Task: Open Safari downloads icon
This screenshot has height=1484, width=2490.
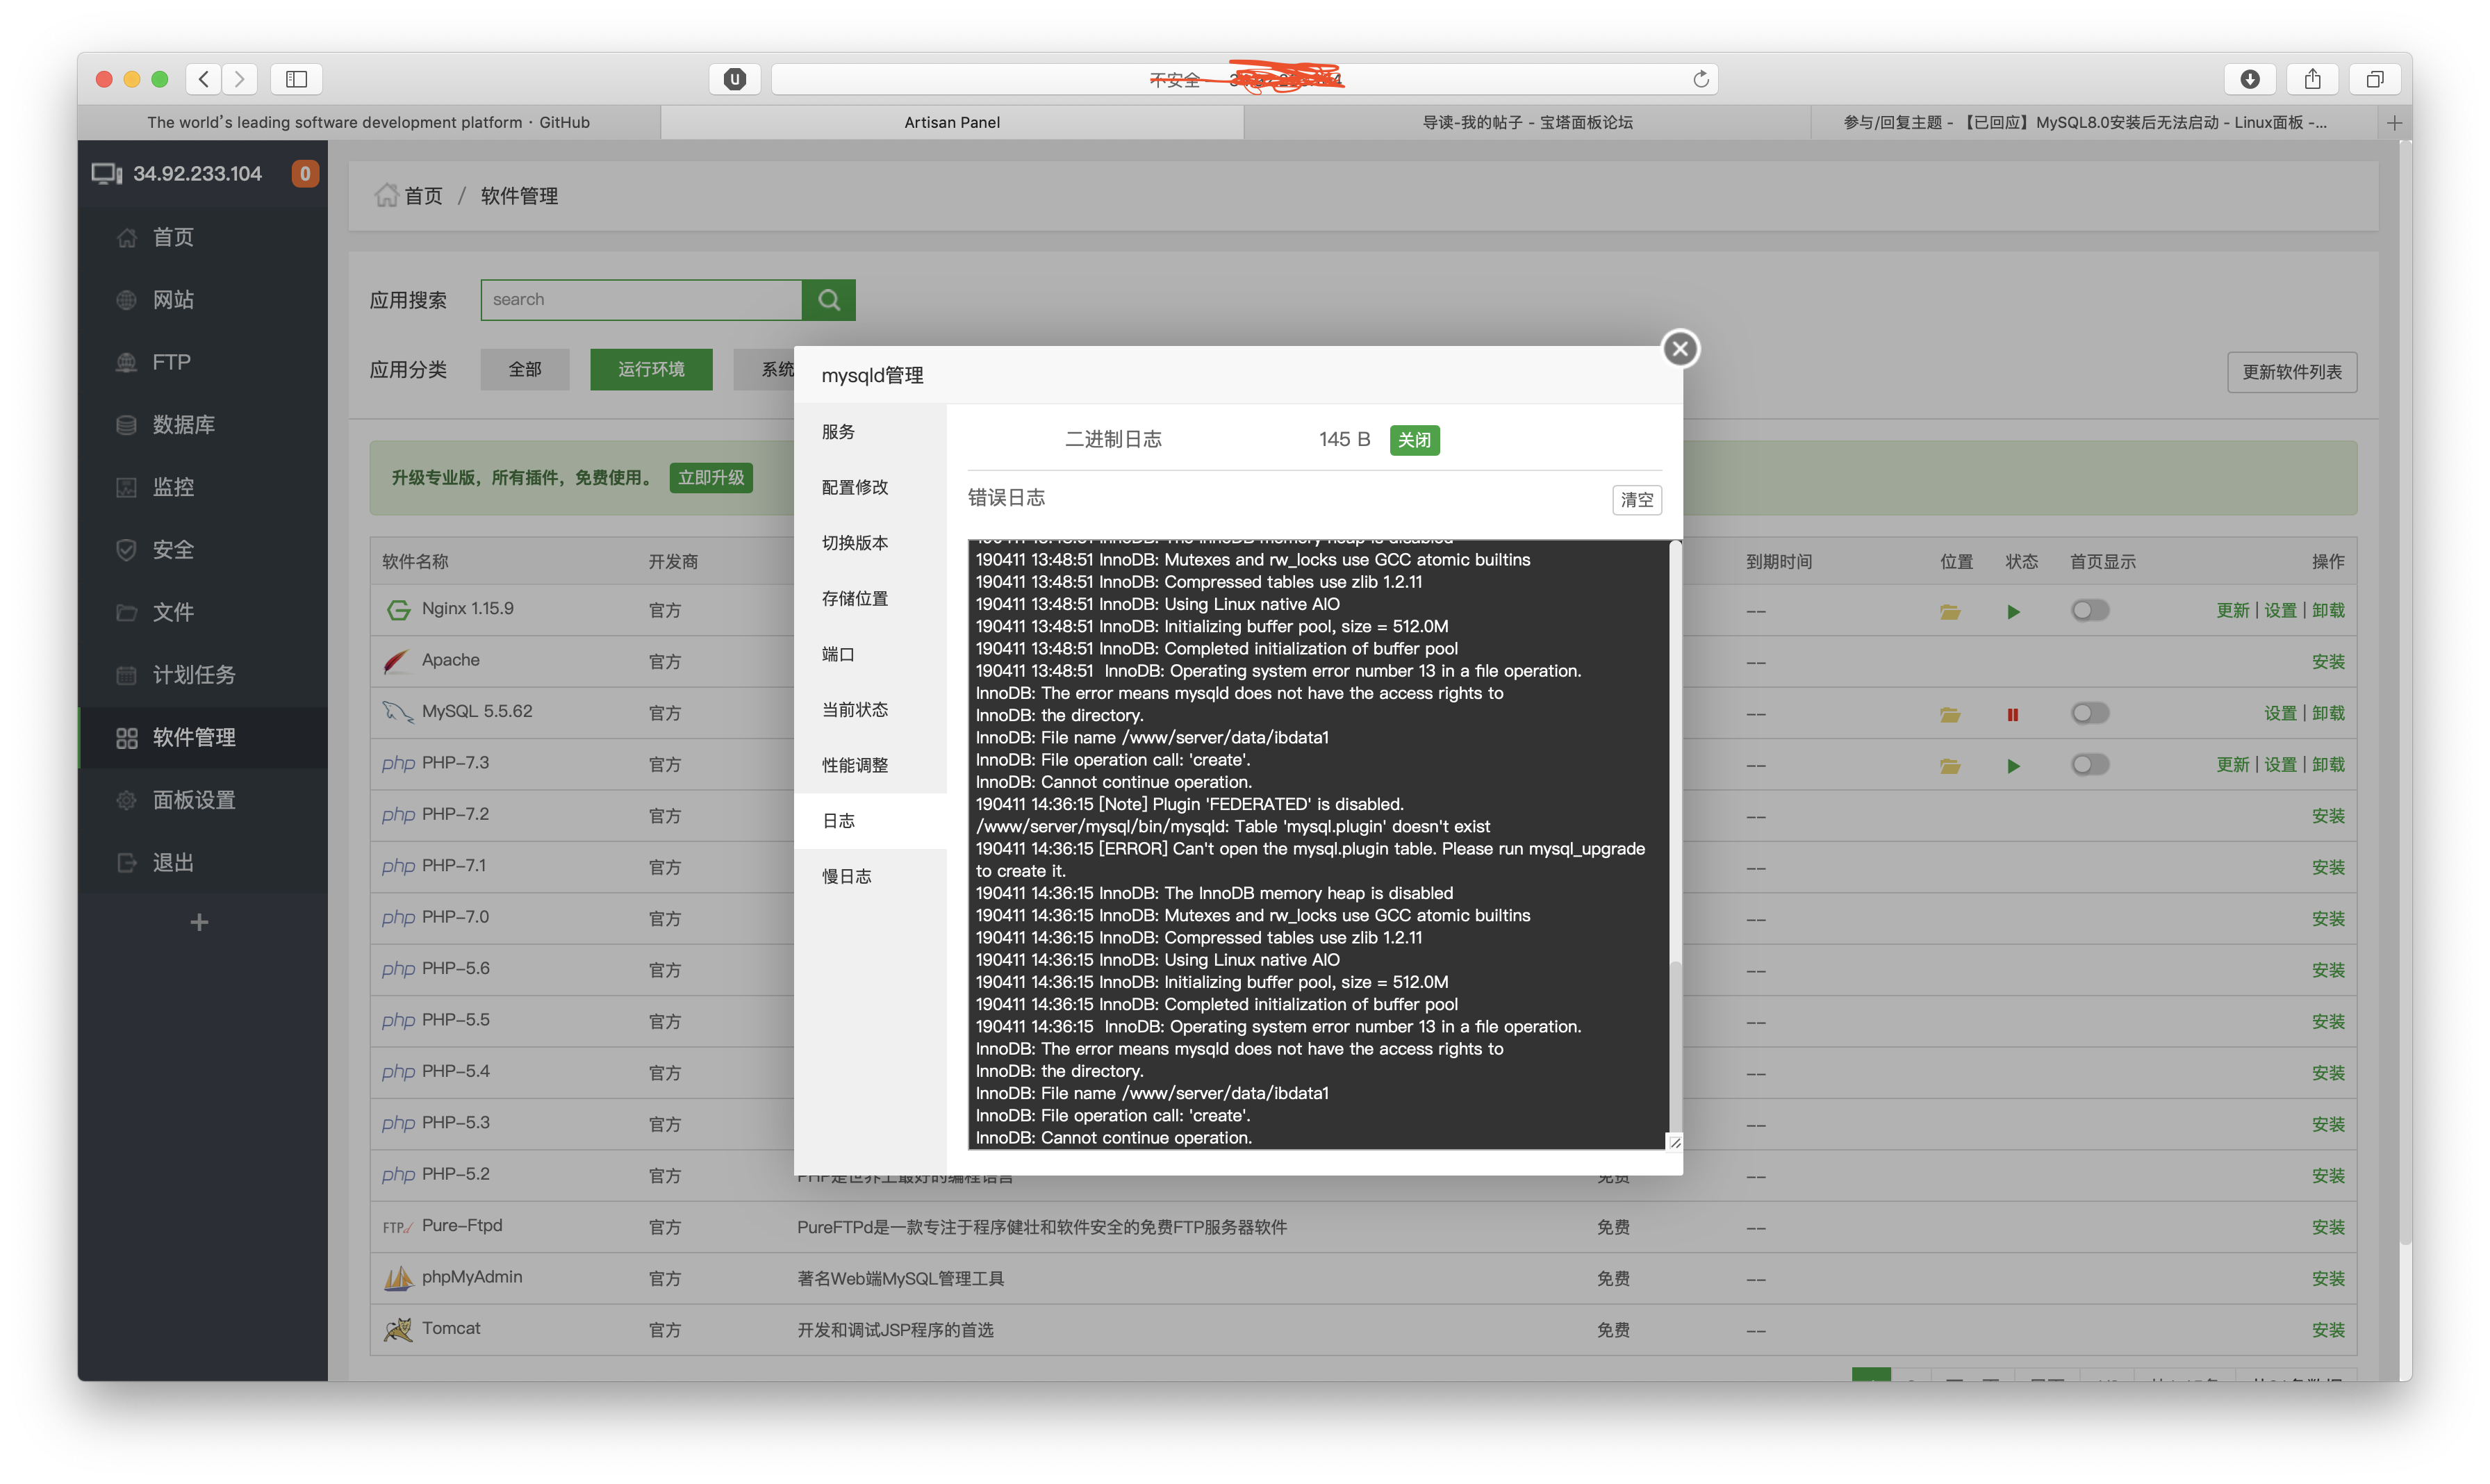Action: (2249, 79)
